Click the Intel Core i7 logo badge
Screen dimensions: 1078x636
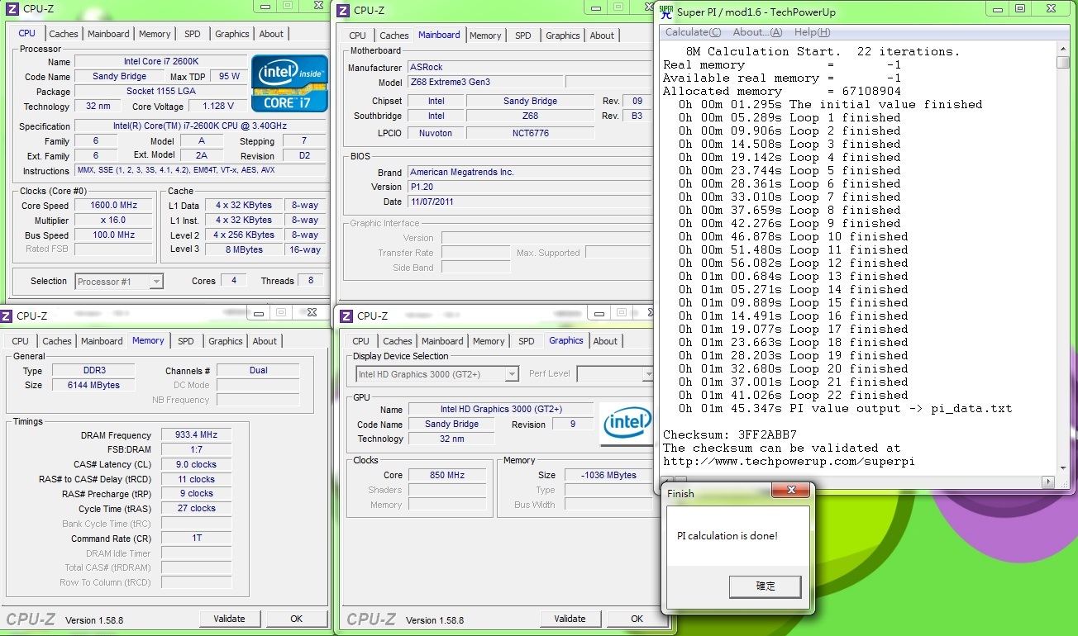click(x=289, y=83)
